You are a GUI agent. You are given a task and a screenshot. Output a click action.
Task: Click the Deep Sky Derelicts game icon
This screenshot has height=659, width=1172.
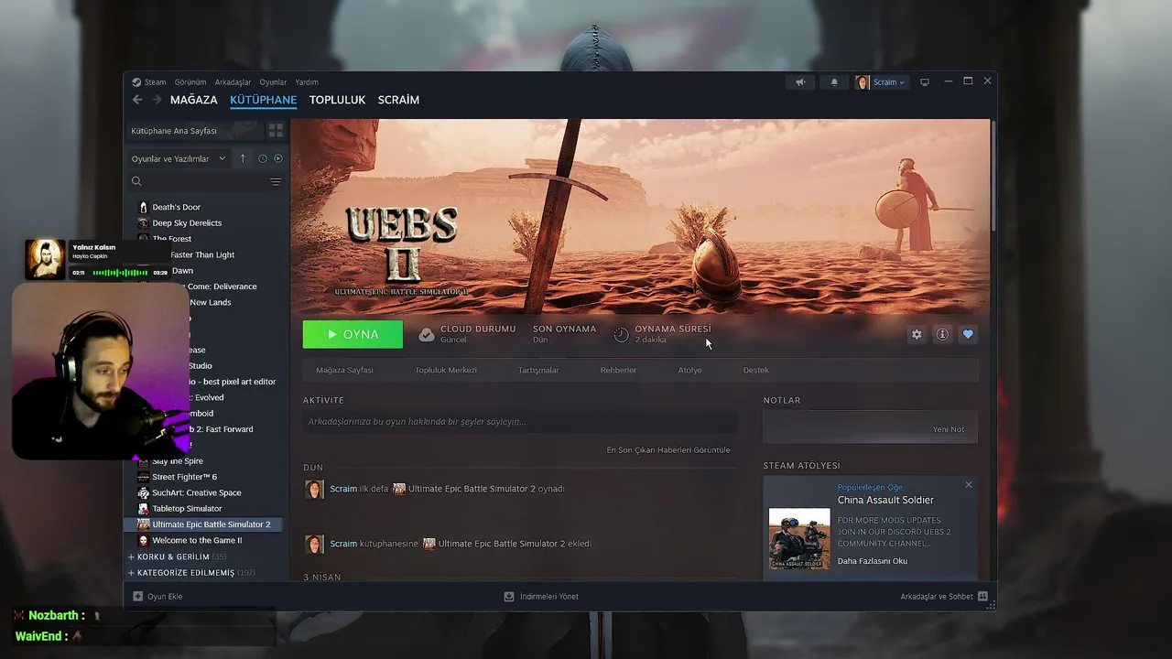[143, 222]
